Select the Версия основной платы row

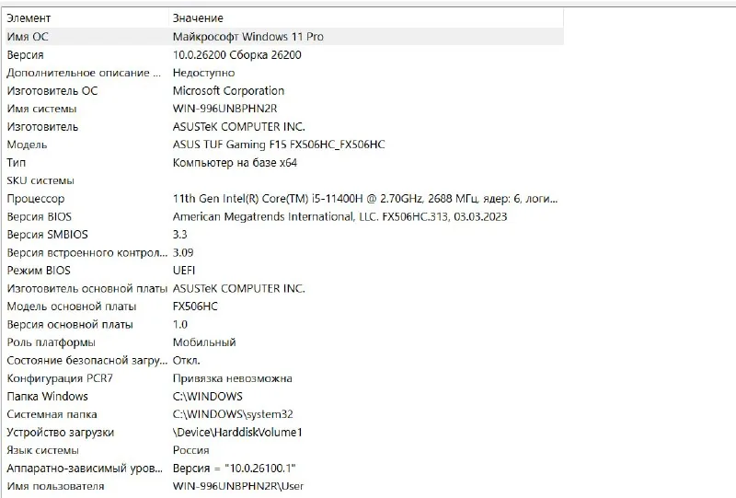70,325
